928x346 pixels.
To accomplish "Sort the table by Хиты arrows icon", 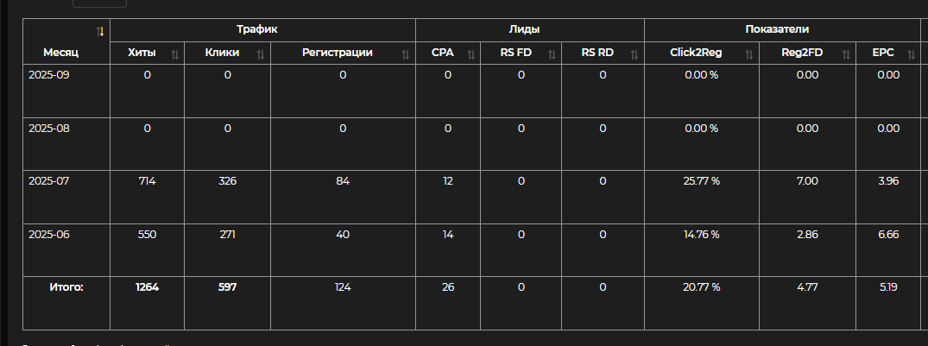I will pos(175,53).
